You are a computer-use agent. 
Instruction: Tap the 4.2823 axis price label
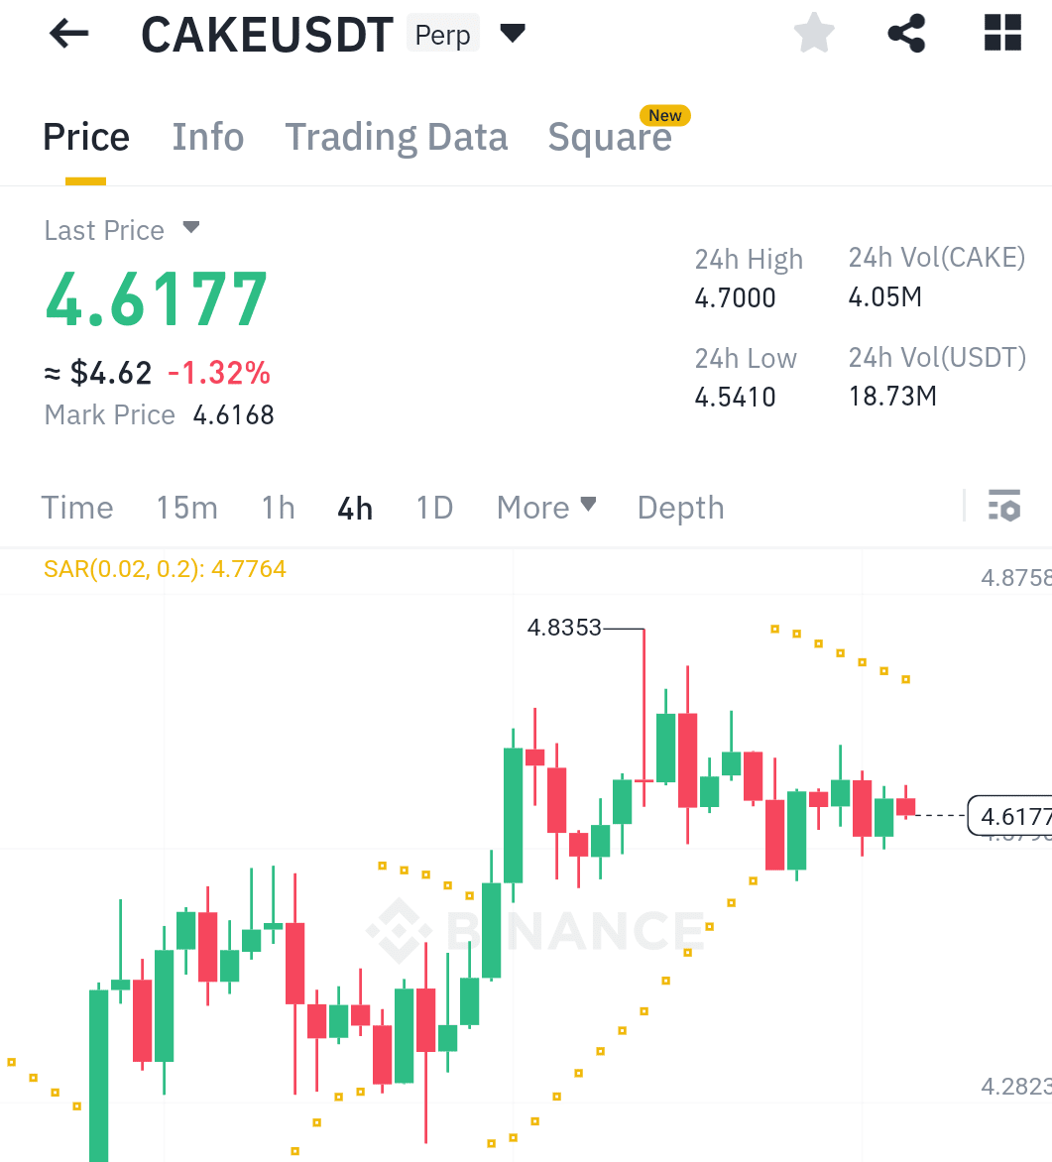pos(1016,1087)
